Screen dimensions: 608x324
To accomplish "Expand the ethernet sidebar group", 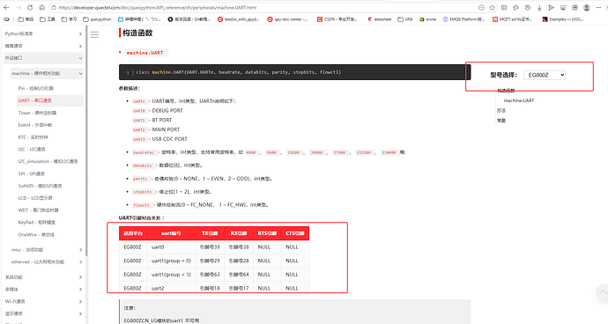I will click(x=47, y=262).
